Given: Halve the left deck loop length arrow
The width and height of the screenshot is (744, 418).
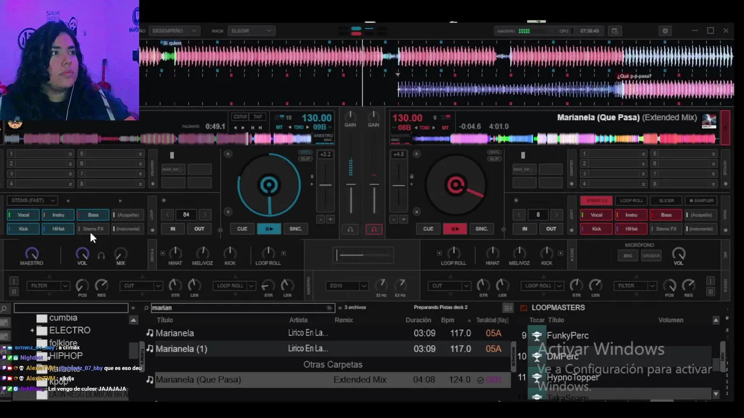Looking at the screenshot, I should [168, 215].
